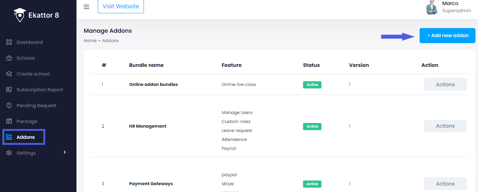The height and width of the screenshot is (192, 478).
Task: Click the Pending Request shield icon
Action: coord(9,106)
